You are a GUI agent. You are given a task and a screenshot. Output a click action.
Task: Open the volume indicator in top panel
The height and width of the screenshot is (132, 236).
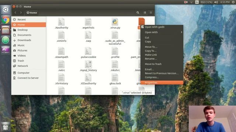pos(216,2)
